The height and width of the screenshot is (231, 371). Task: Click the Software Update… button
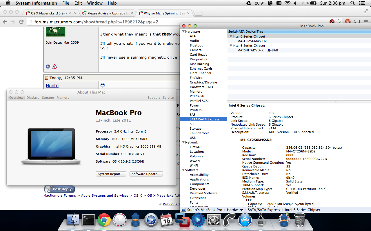(146, 174)
